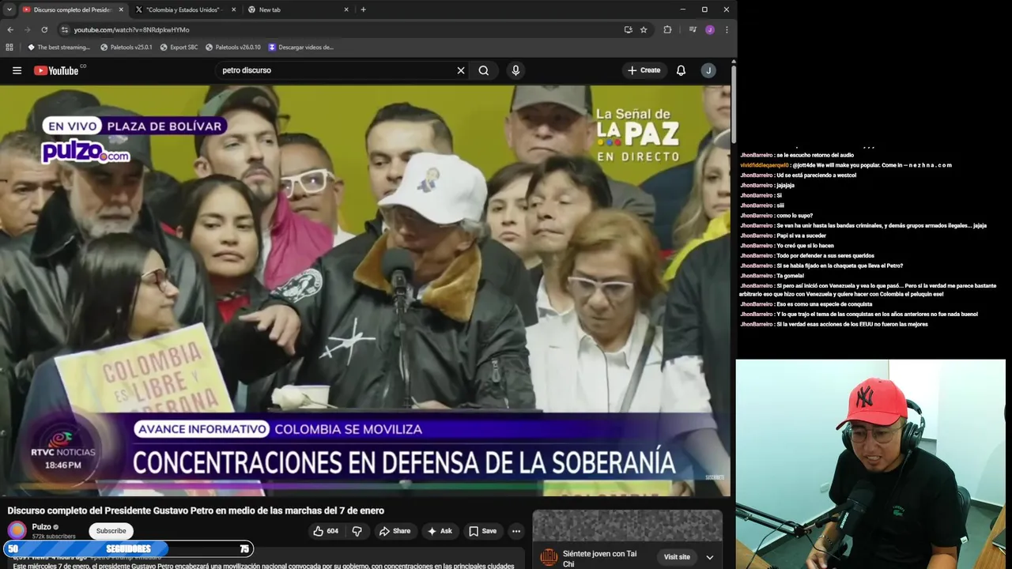The image size is (1012, 569).
Task: Open the YouTube hamburger guide menu
Action: tap(17, 70)
